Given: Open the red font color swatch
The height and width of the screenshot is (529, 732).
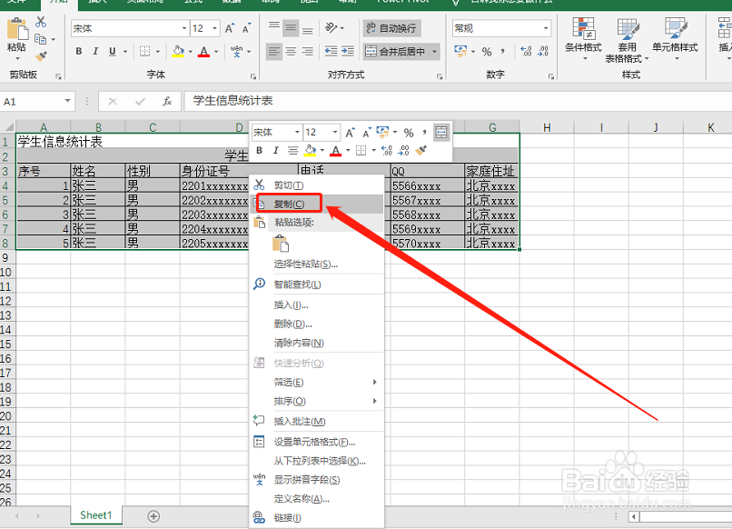Looking at the screenshot, I should coord(203,51).
